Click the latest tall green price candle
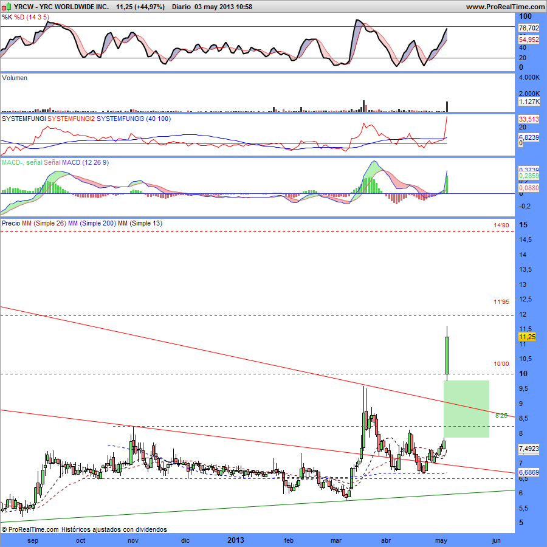Screen dimensions: 547x547 (x=447, y=355)
